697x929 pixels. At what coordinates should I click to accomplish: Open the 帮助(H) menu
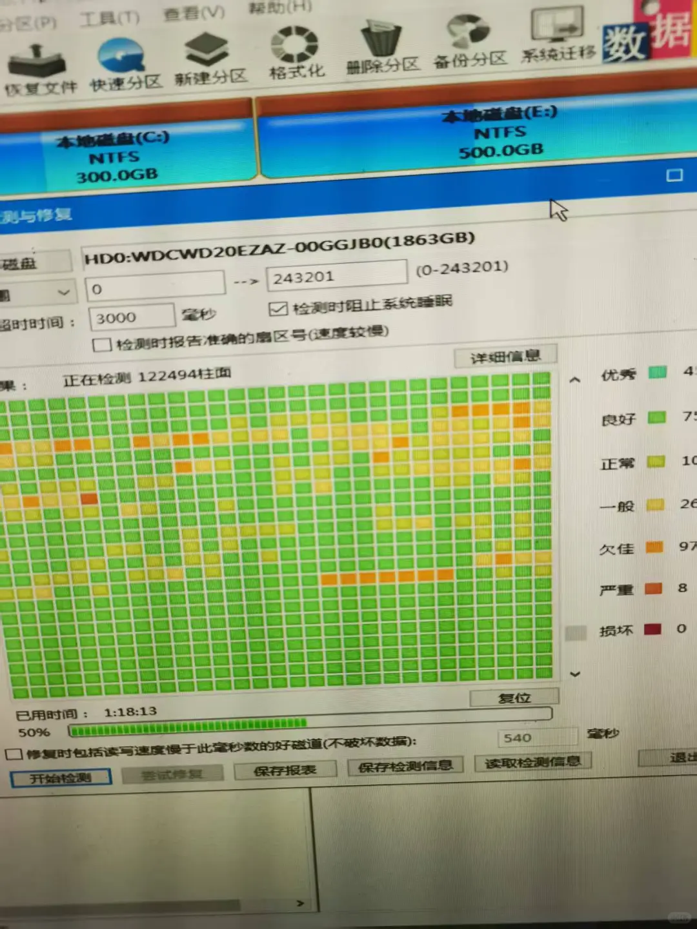tap(280, 7)
